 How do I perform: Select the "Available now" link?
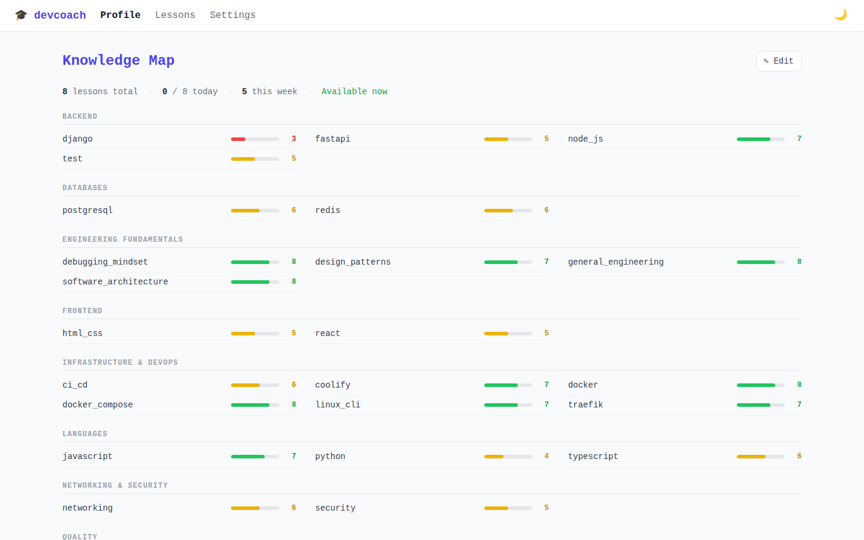[354, 91]
